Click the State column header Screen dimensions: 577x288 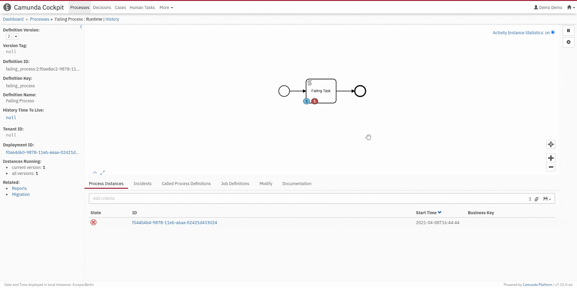click(x=96, y=213)
